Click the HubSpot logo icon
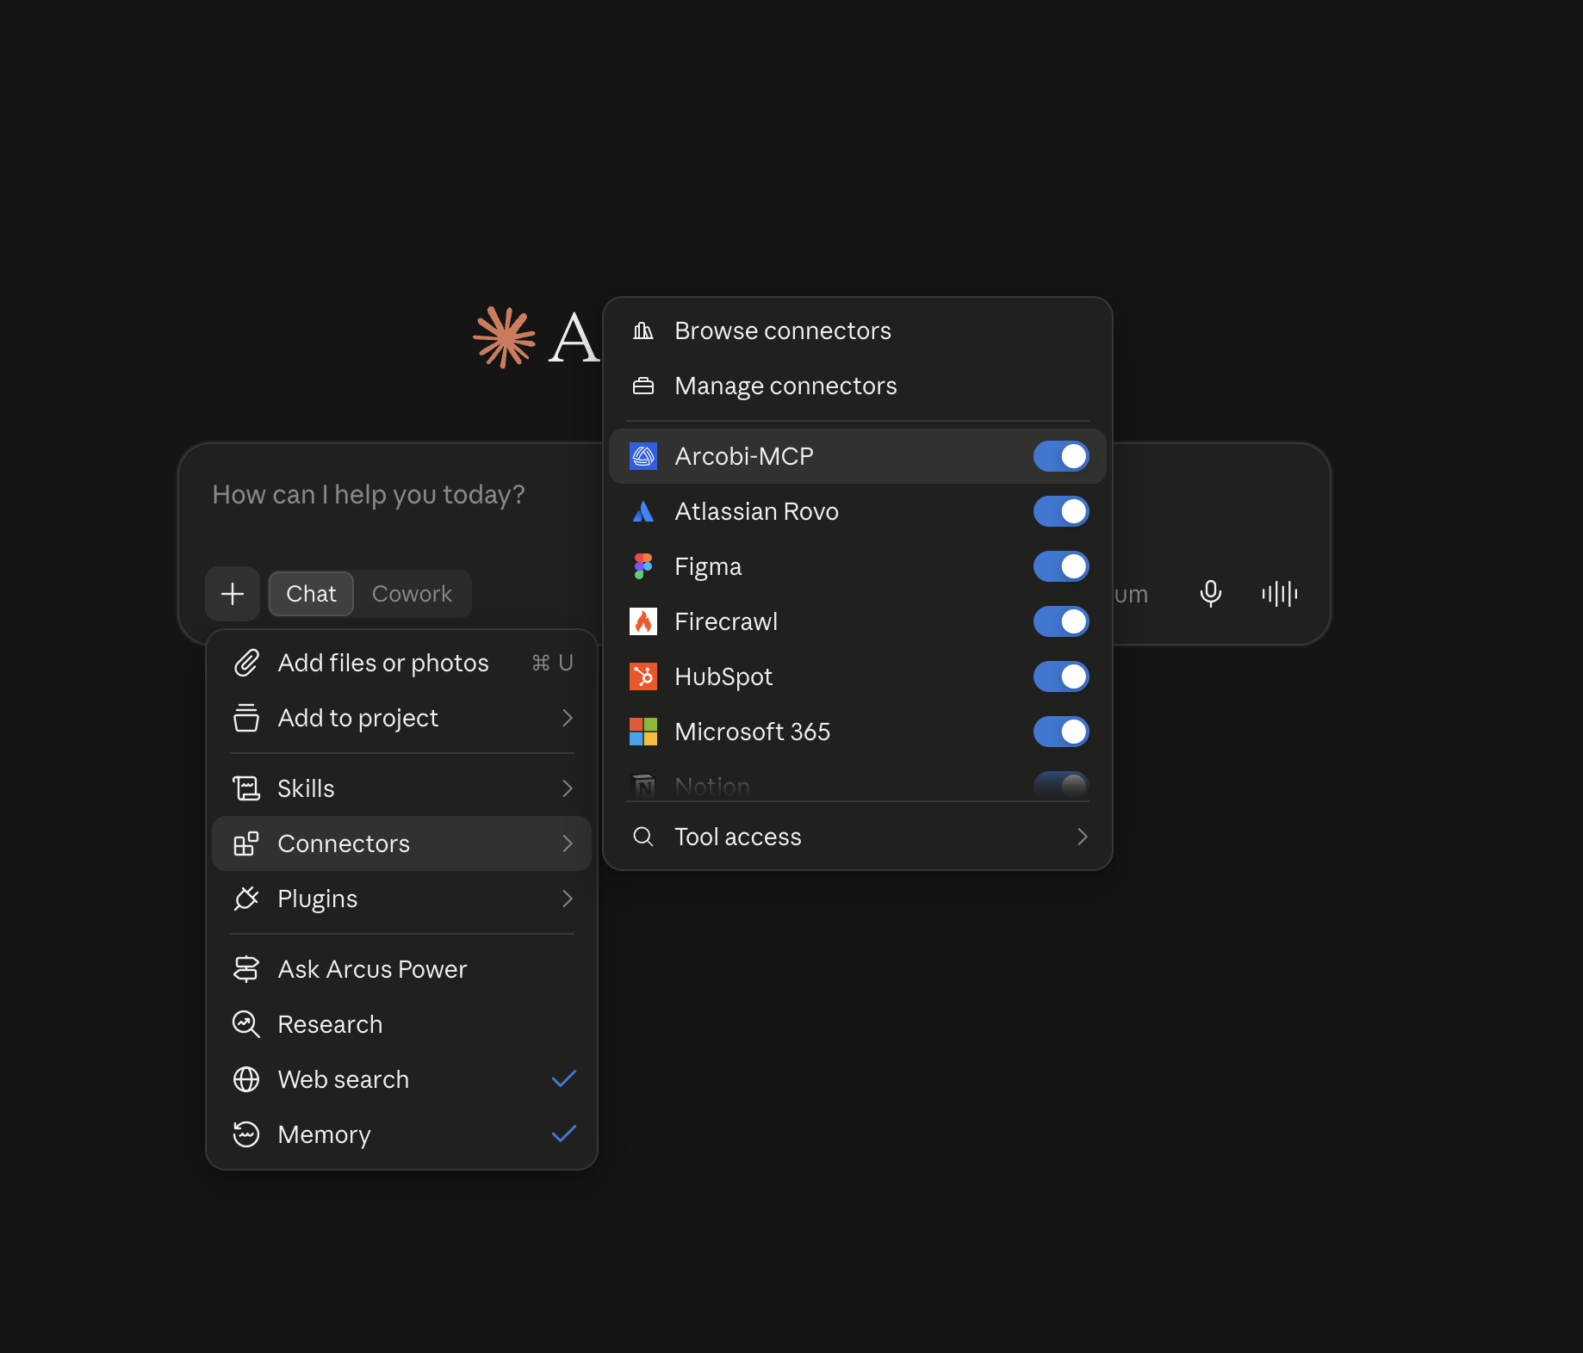 pos(643,676)
